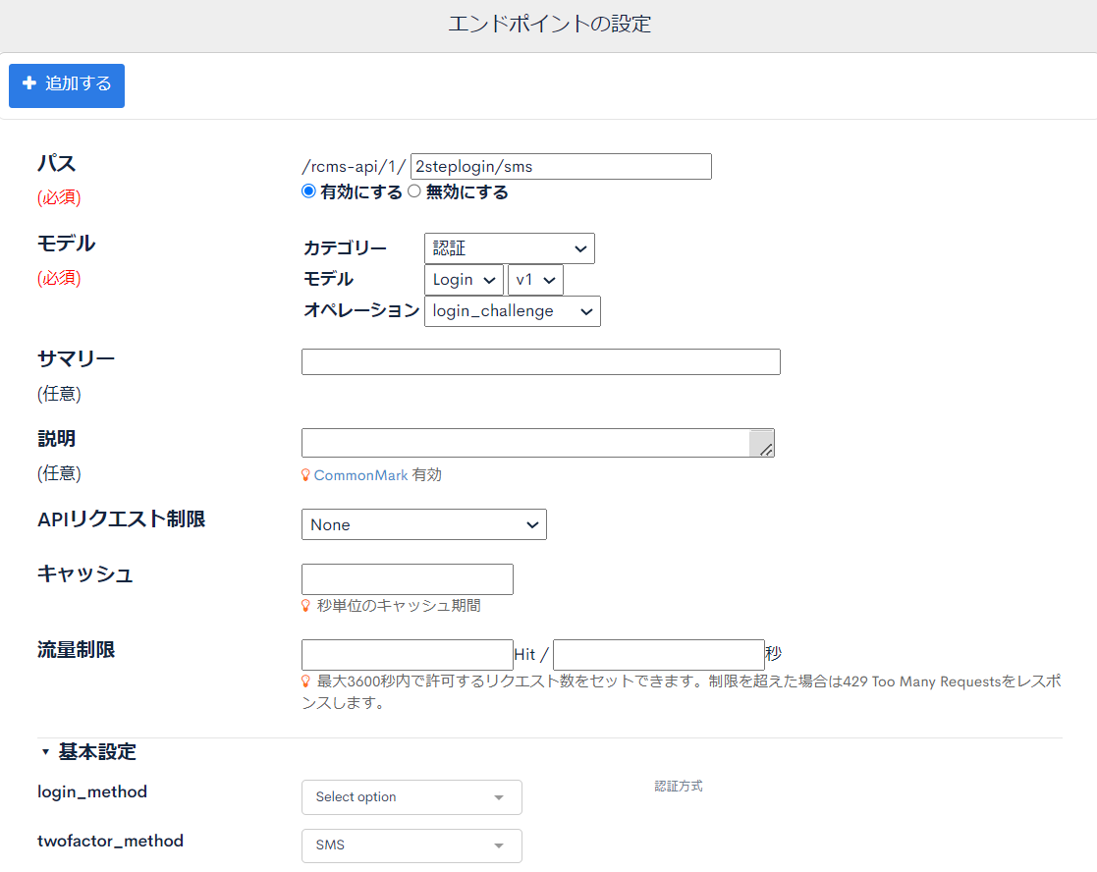This screenshot has height=872, width=1097.
Task: Click the path input containing 2steplogin/sms
Action: click(x=561, y=166)
